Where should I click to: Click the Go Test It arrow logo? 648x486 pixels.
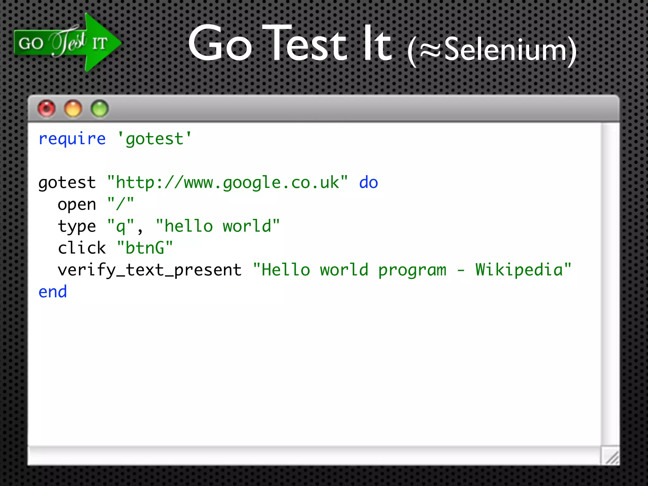tap(68, 42)
